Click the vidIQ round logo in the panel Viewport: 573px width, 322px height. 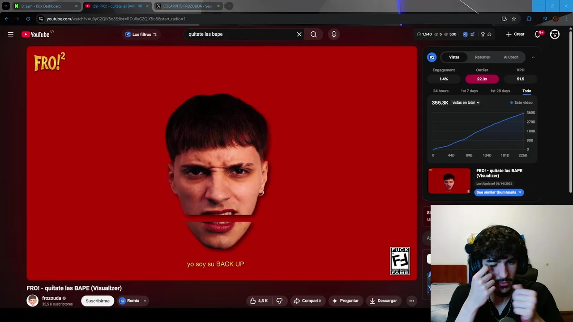pos(432,57)
